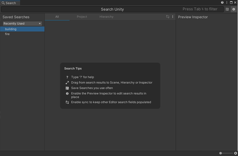Screen dimensions: 238x156
Task: Click the Preview Inspector panel title
Action: point(193,17)
